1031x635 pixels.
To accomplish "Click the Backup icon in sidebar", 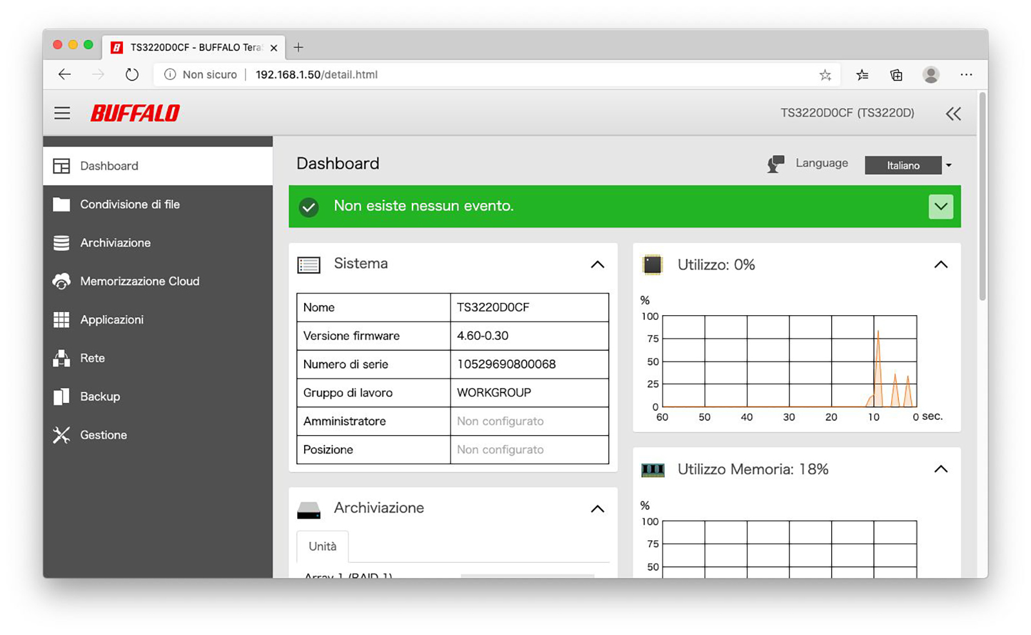I will [x=61, y=396].
